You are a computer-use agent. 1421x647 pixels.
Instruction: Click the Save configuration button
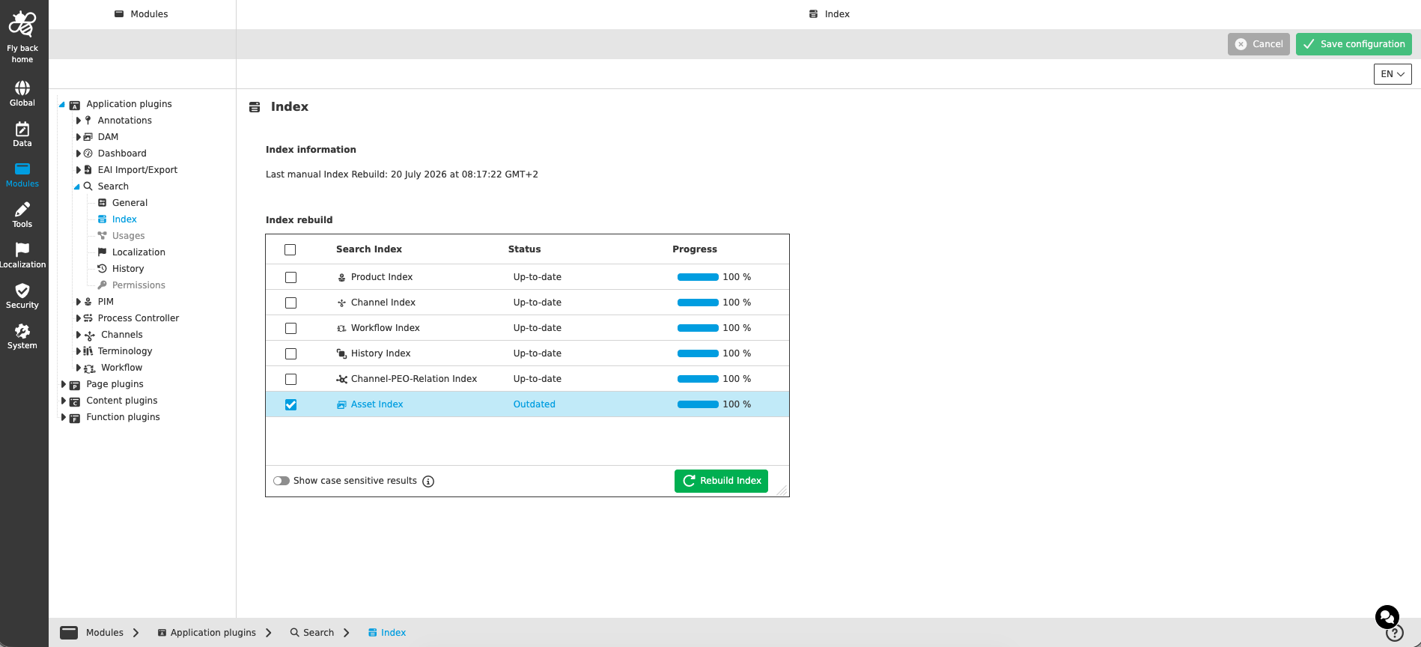coord(1354,44)
